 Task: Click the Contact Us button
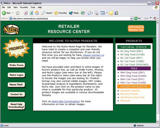coord(17,94)
